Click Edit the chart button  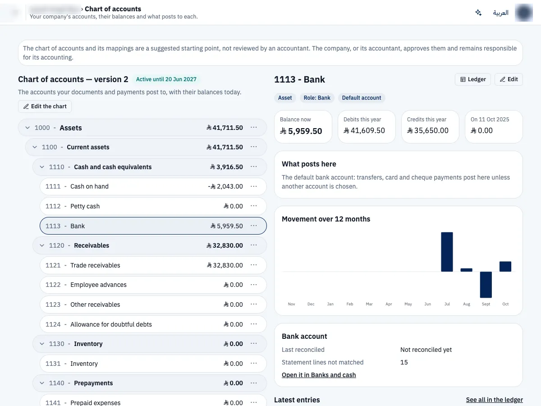45,106
